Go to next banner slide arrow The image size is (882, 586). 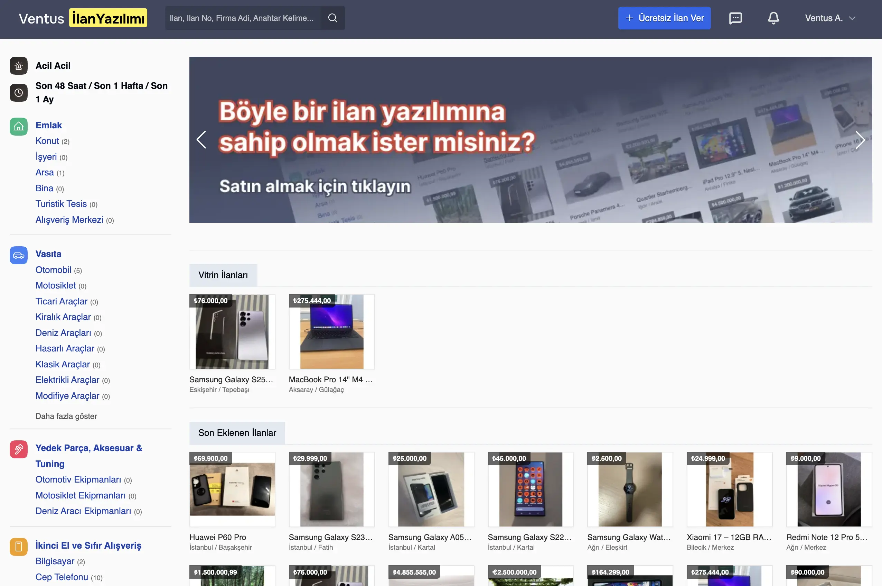860,140
